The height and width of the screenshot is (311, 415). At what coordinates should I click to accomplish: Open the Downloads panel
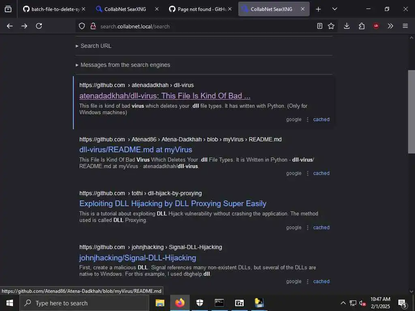click(x=347, y=26)
